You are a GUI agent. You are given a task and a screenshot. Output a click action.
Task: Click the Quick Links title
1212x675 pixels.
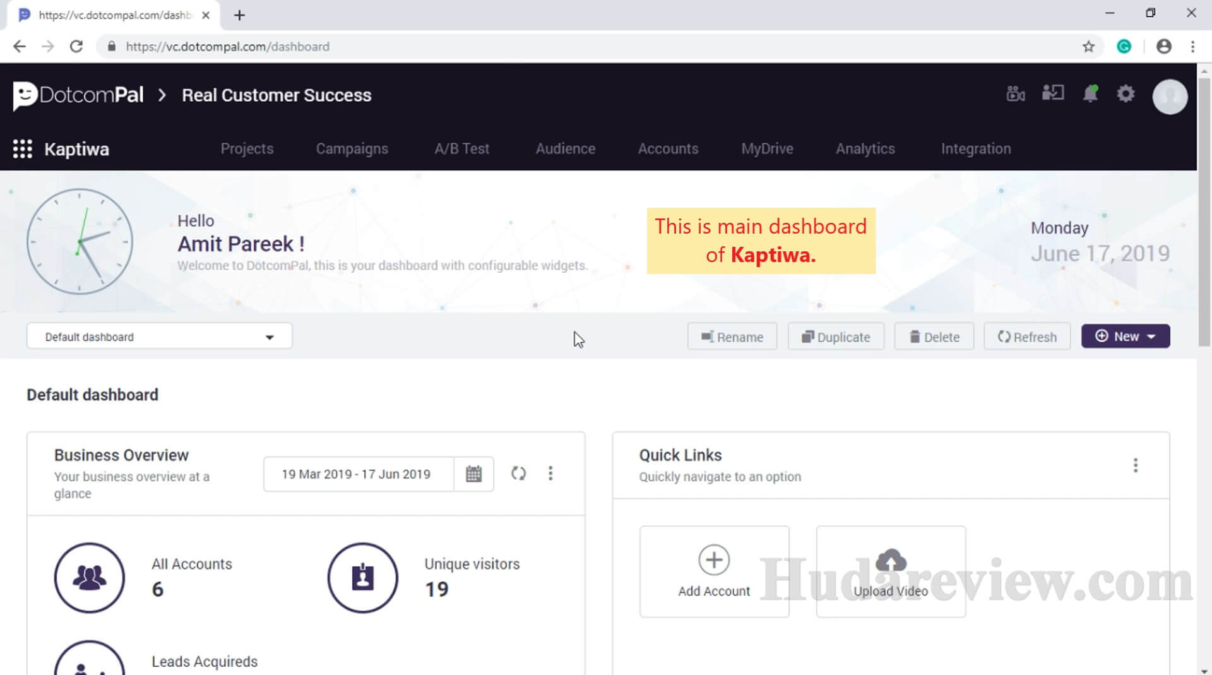680,455
